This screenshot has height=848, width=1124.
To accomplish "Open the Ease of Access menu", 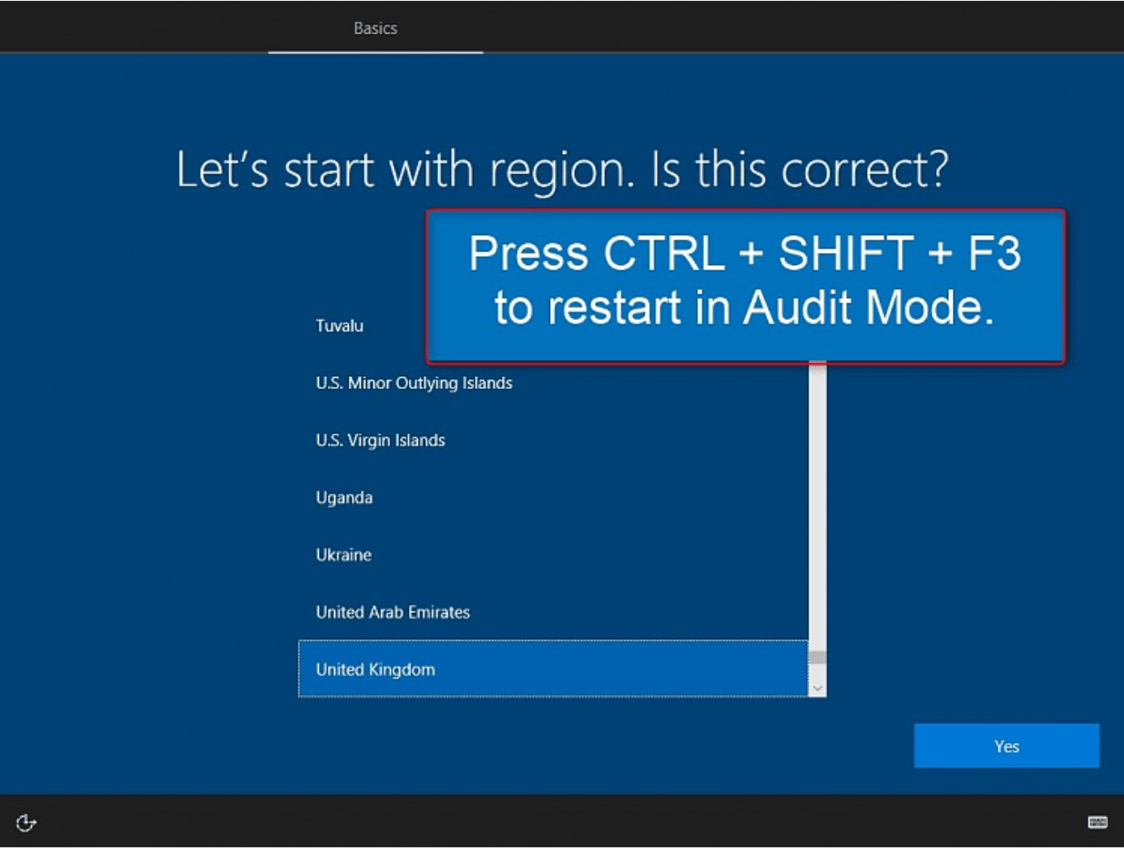I will 25,822.
